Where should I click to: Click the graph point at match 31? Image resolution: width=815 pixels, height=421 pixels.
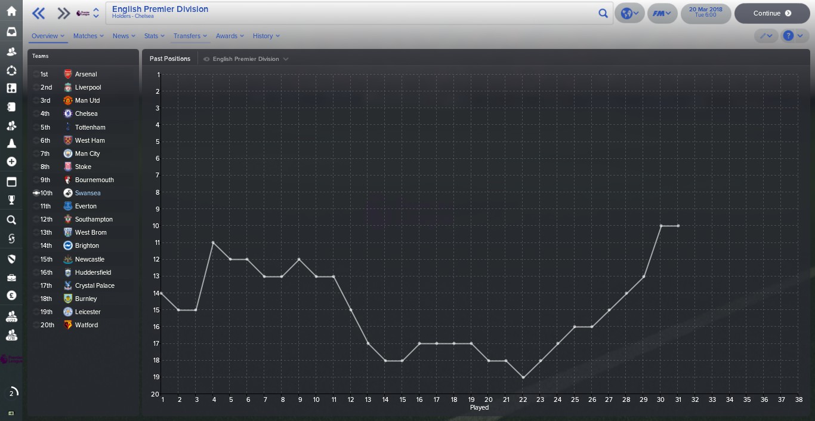(x=678, y=226)
